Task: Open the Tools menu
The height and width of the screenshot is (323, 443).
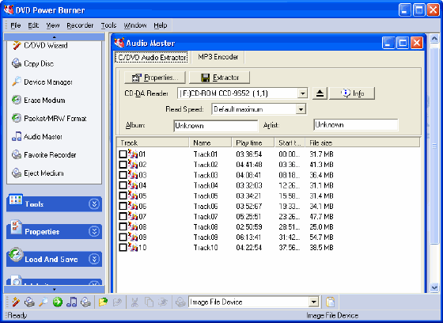Action: tap(109, 25)
